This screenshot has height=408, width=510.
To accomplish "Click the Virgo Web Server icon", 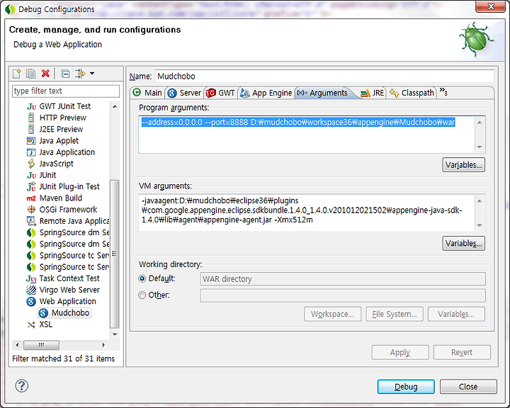I will click(31, 290).
